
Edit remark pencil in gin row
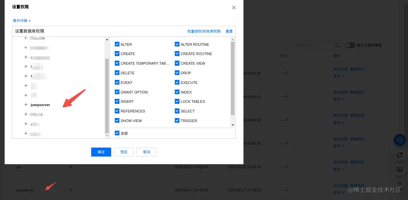[x=287, y=167]
